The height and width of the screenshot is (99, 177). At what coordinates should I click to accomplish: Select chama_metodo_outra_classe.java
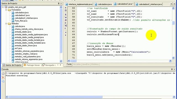point(29,29)
